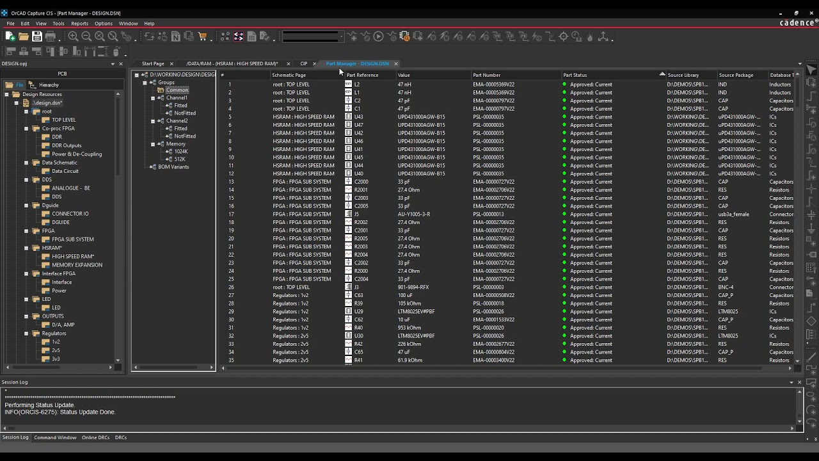Open the Window menu
The image size is (819, 461).
[128, 24]
